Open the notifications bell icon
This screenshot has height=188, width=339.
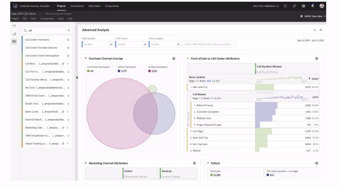[x=313, y=6]
